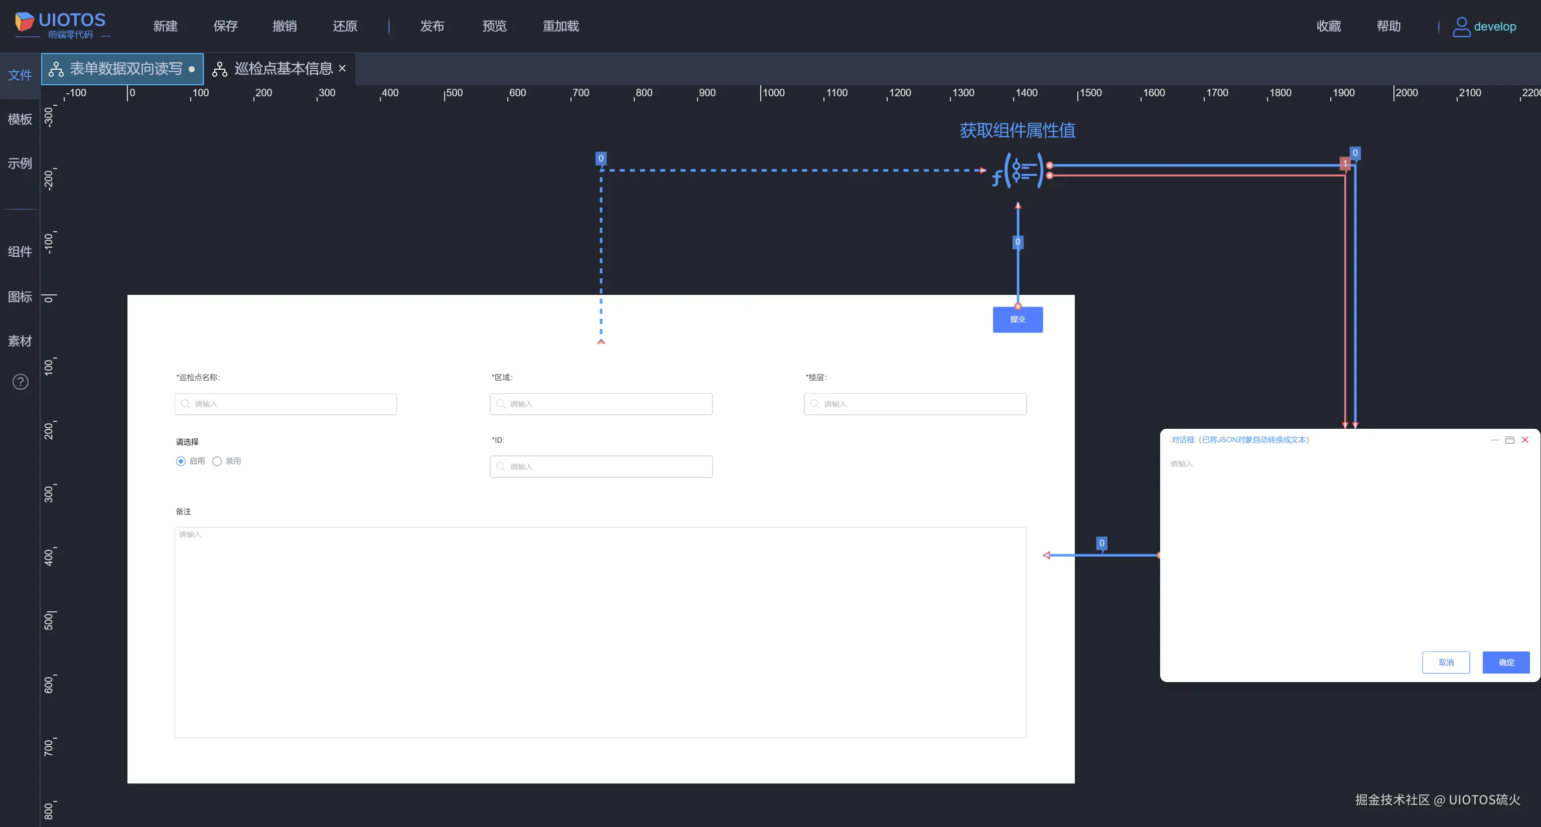This screenshot has width=1541, height=827.
Task: Click the search icon in 巡检点名称 field
Action: [186, 404]
